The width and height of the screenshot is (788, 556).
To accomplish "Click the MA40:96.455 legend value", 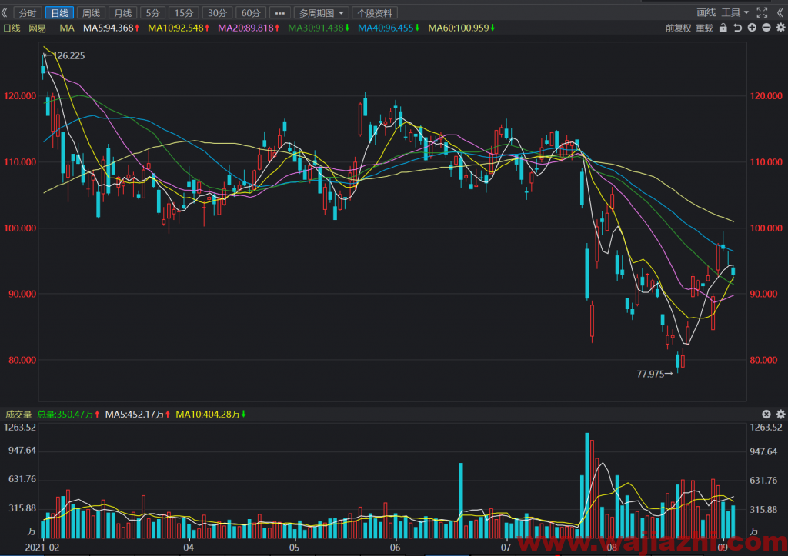I will pos(389,28).
